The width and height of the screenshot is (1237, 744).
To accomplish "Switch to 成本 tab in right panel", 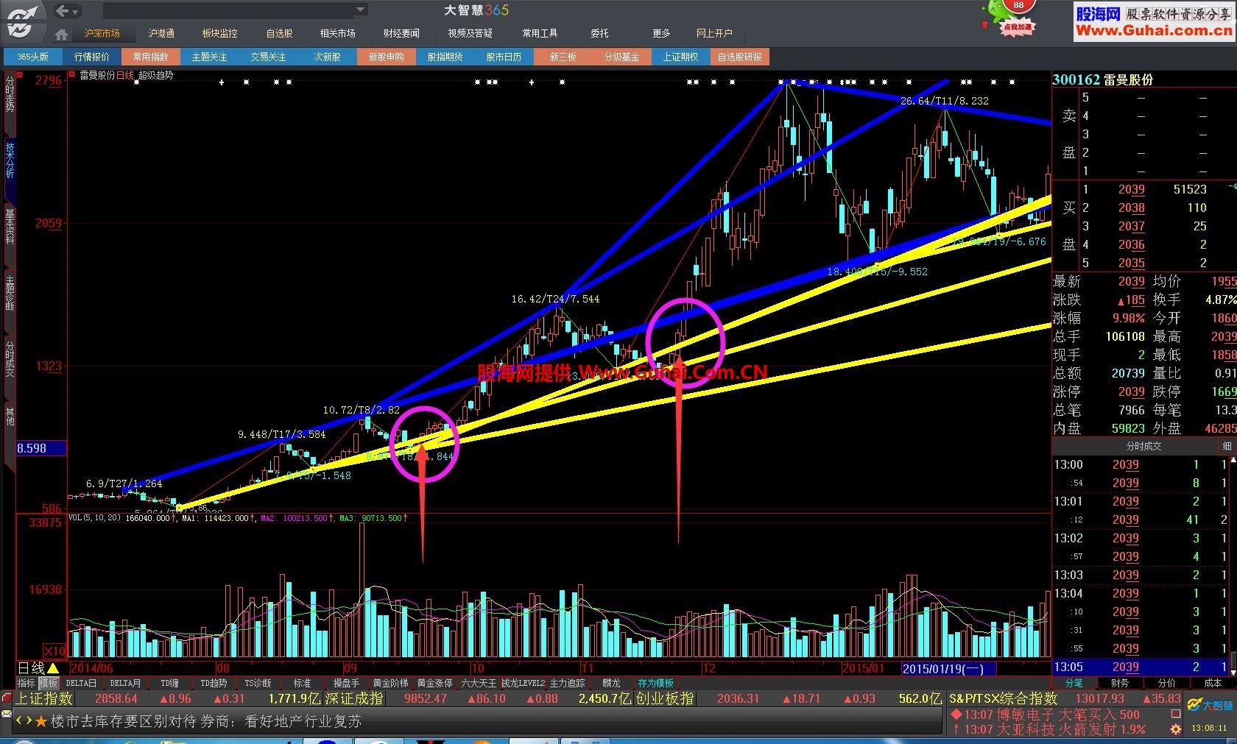I will coord(1213,683).
